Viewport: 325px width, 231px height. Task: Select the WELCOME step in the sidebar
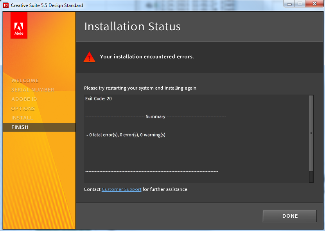click(x=25, y=80)
